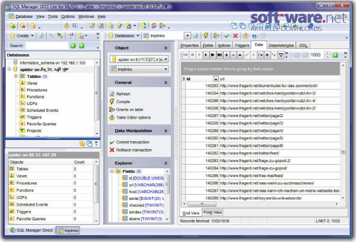
Task: Click the refresh data button in the navigator
Action: pyautogui.click(x=260, y=55)
